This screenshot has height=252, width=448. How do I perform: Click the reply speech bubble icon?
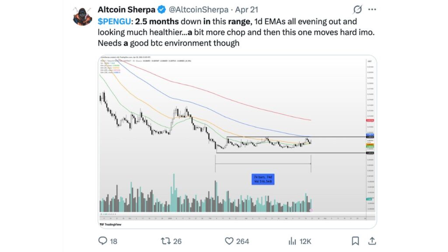point(101,241)
